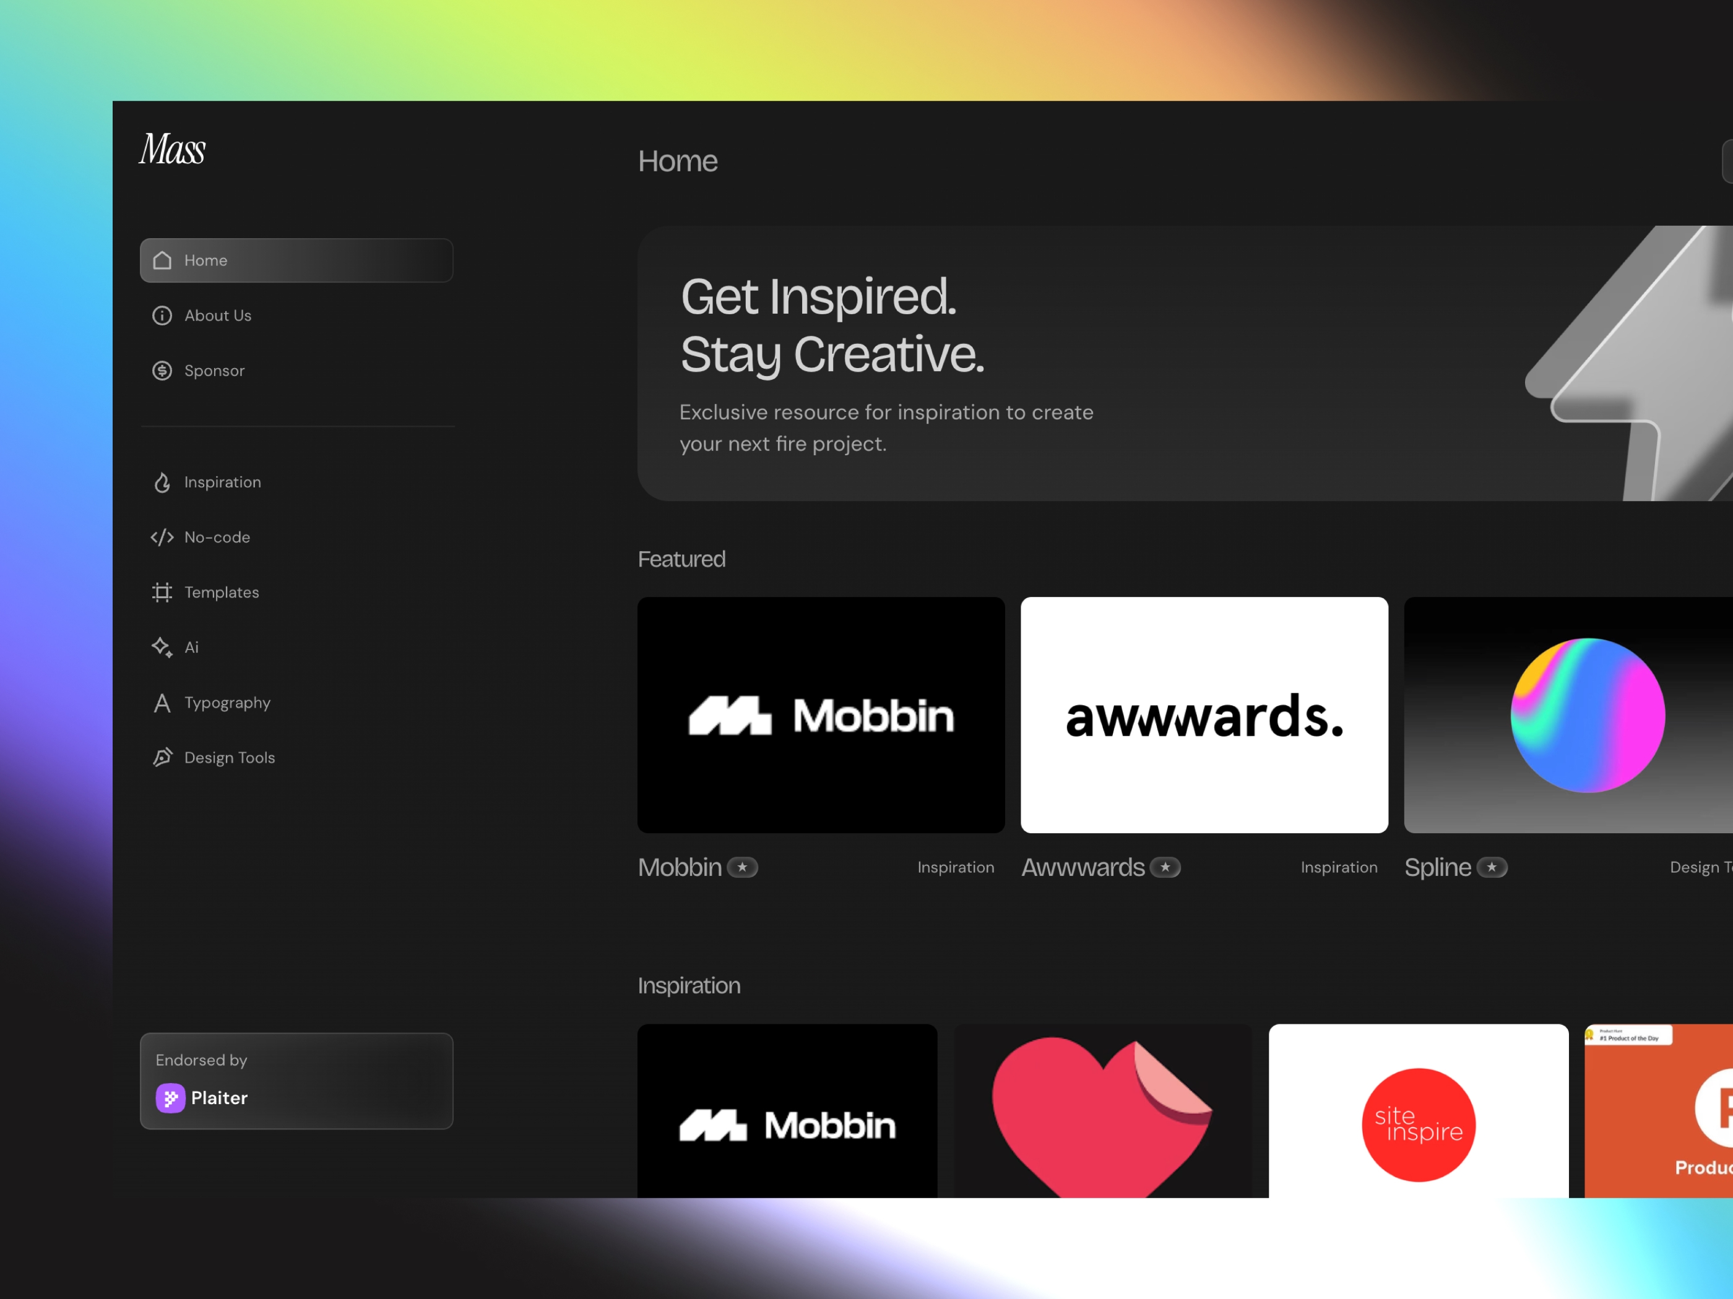The width and height of the screenshot is (1733, 1299).
Task: Click the star badge next to Spline
Action: pyautogui.click(x=1492, y=868)
